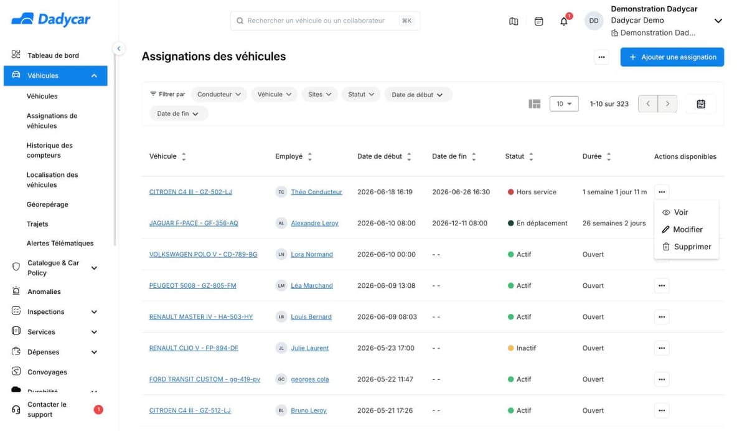
Task: Open employee Julie Laurent link
Action: point(309,348)
